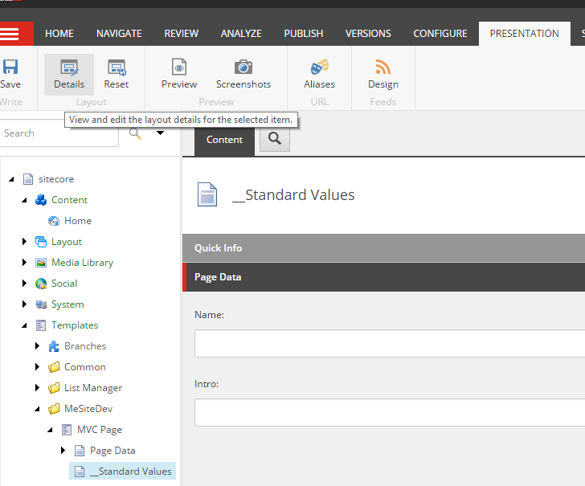The width and height of the screenshot is (585, 486).
Task: Open the CONFIGURE ribbon tab
Action: pyautogui.click(x=440, y=34)
